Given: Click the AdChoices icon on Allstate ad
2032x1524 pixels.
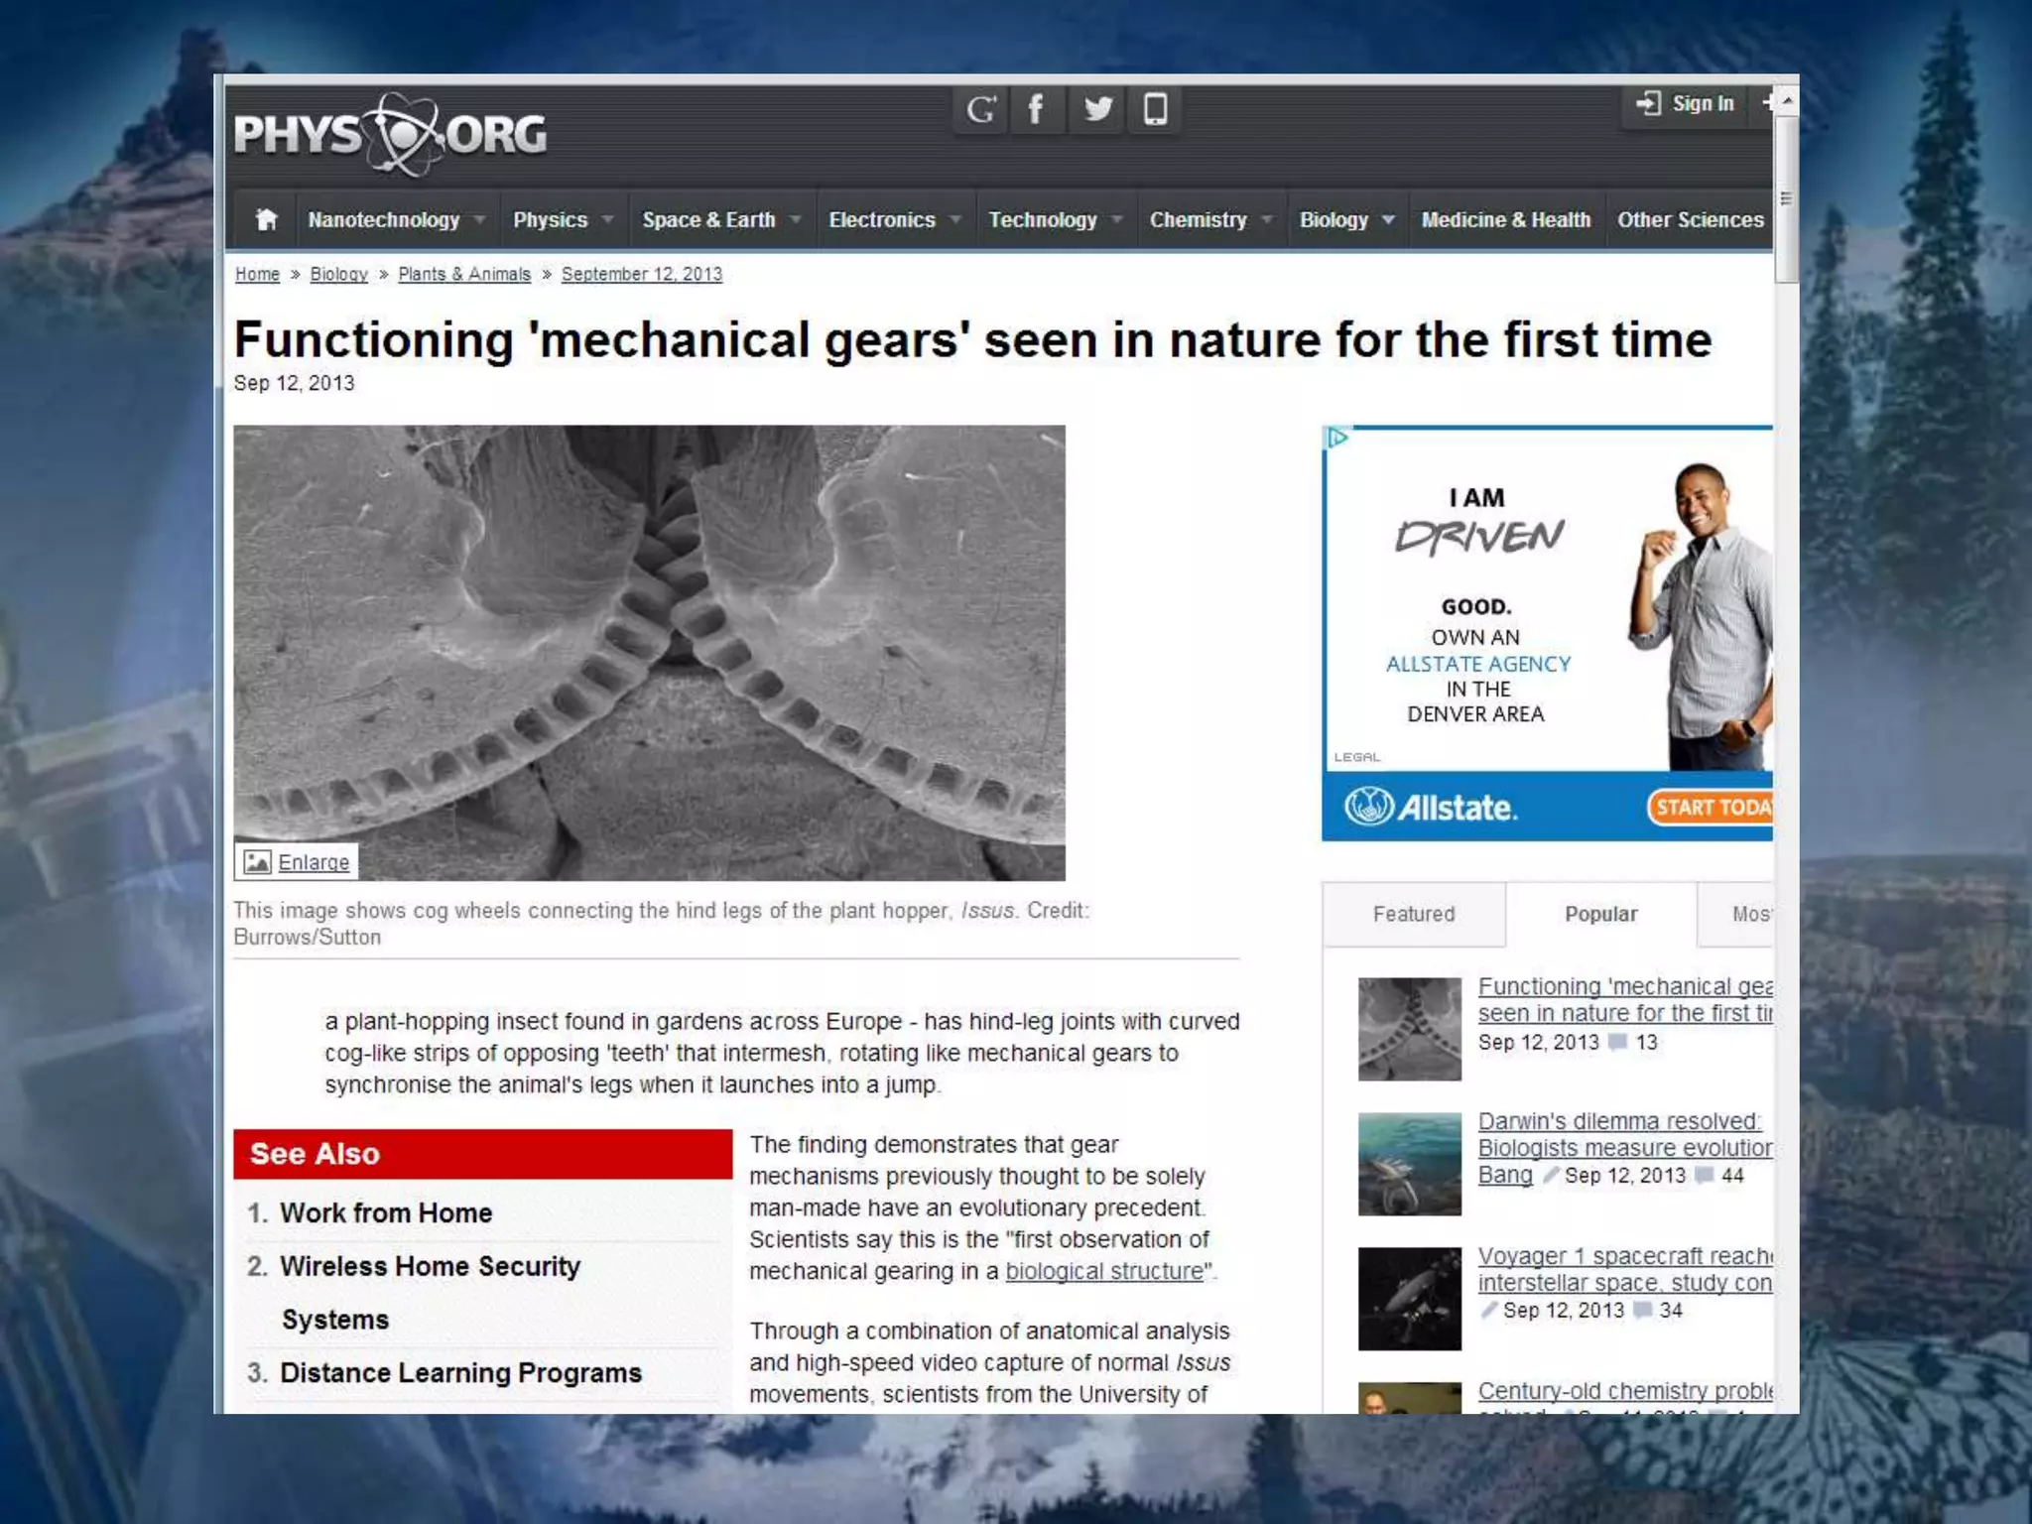Looking at the screenshot, I should click(x=1337, y=438).
